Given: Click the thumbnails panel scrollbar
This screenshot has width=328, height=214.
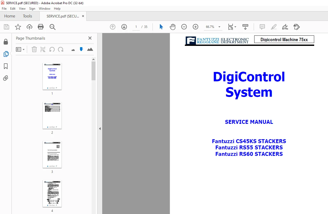Looking at the screenshot, I should [x=93, y=71].
